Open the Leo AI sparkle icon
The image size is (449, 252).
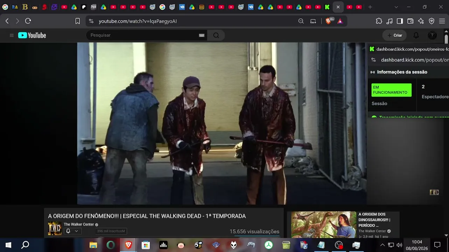coord(421,21)
